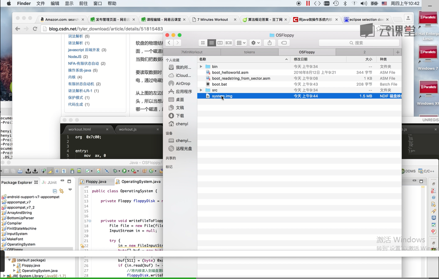Collapse all in Package Explorer
This screenshot has width=439, height=279.
(55, 191)
